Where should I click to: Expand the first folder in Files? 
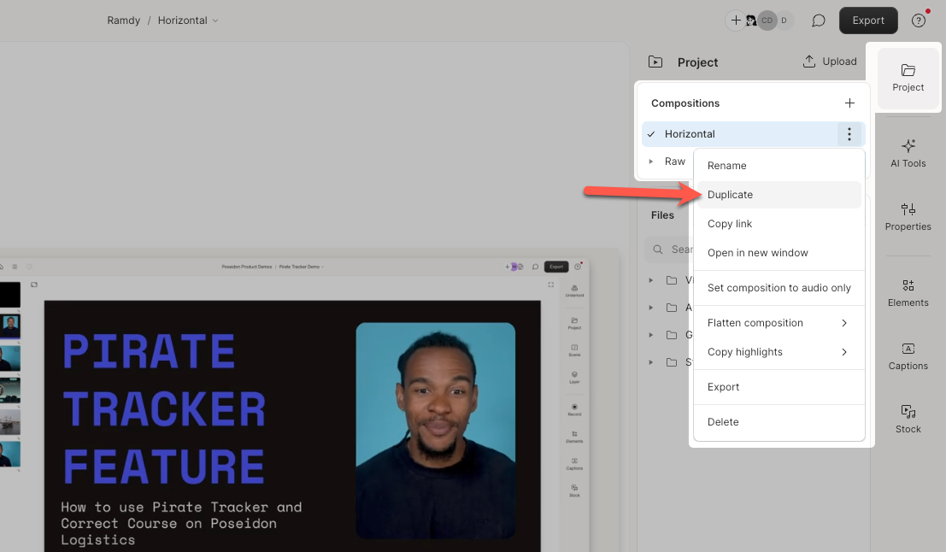[x=651, y=280]
